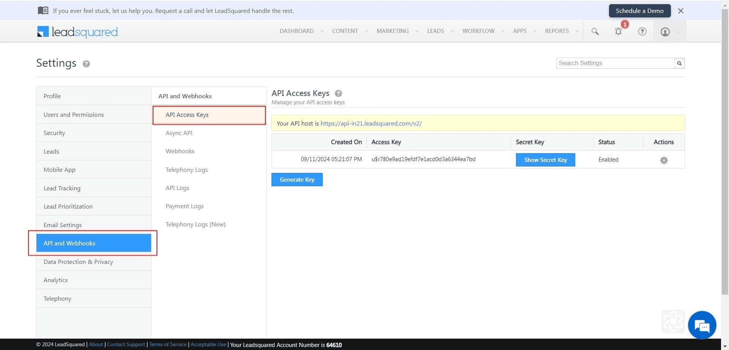Image resolution: width=729 pixels, height=350 pixels.
Task: Open the DASHBOARD menu
Action: click(297, 31)
